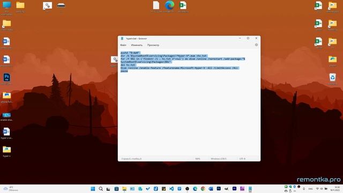Click the "del hv.txt" line in Notepad

coord(128,65)
